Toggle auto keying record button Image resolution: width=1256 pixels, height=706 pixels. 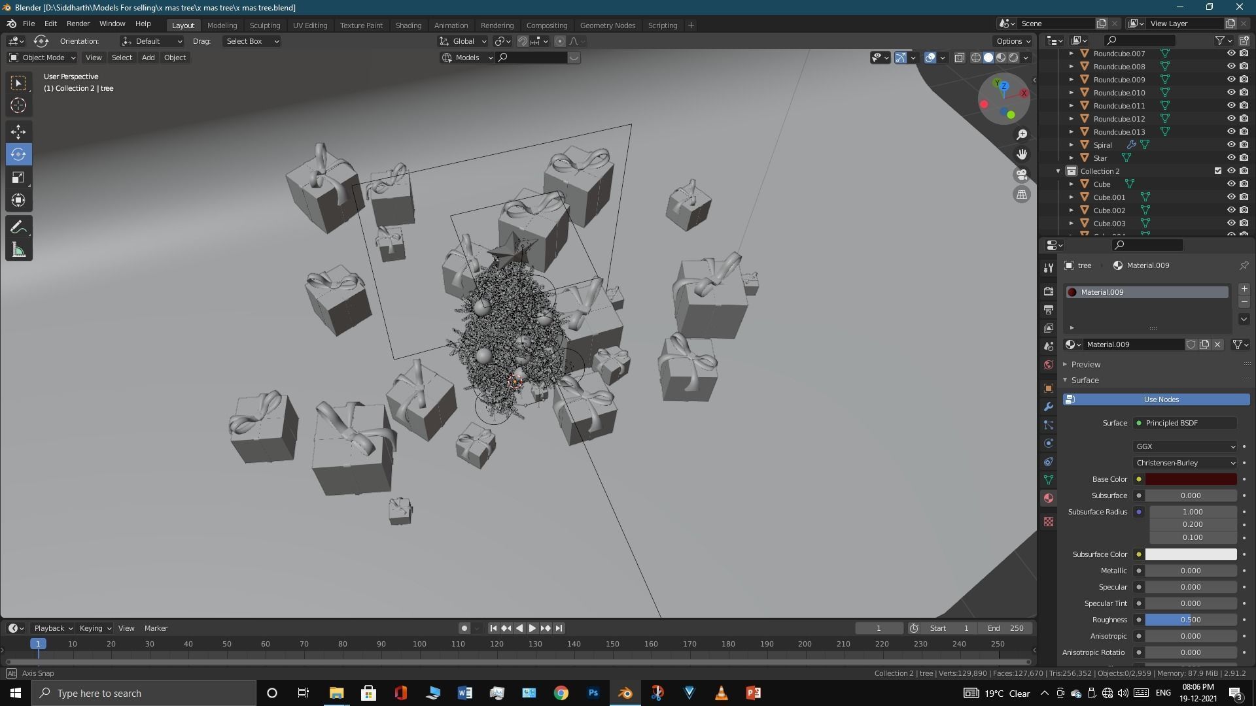464,628
